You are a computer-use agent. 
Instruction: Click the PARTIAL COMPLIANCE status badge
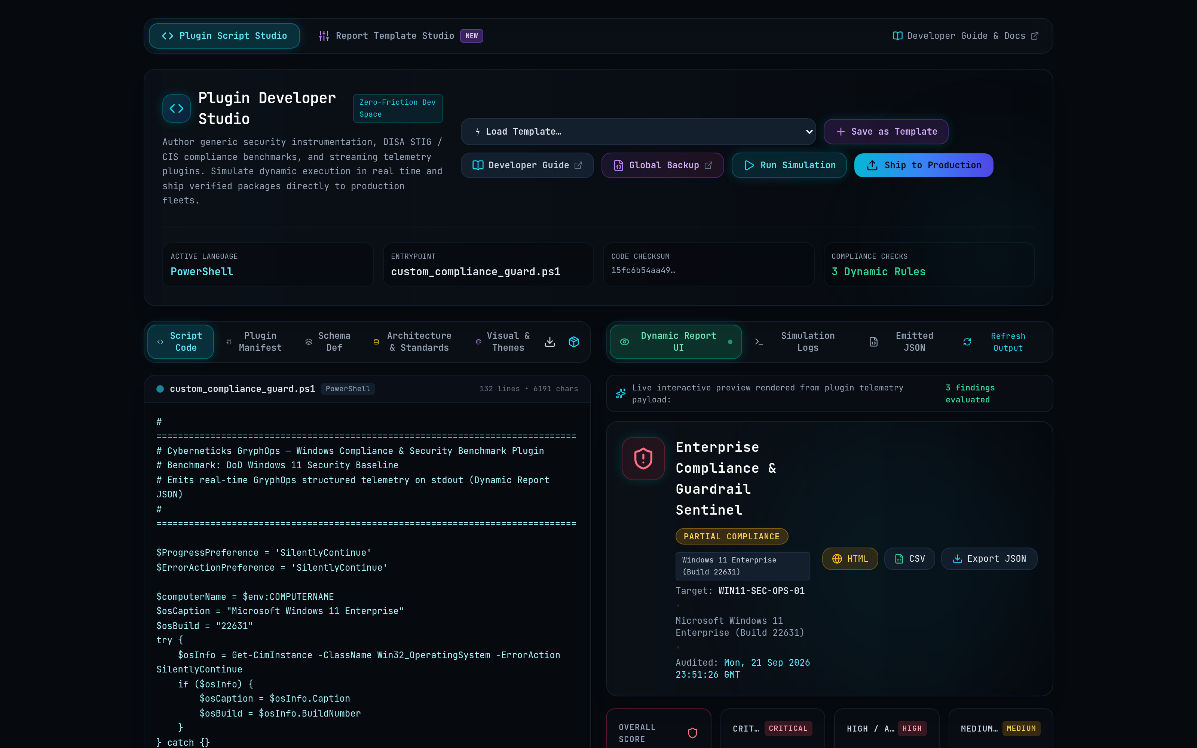point(732,536)
